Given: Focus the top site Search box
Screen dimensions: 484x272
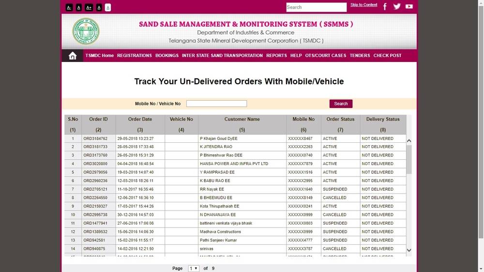Looking at the screenshot, I should click(316, 7).
